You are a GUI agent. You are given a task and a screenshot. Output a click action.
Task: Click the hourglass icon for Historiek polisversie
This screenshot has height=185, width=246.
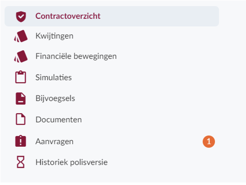21,162
